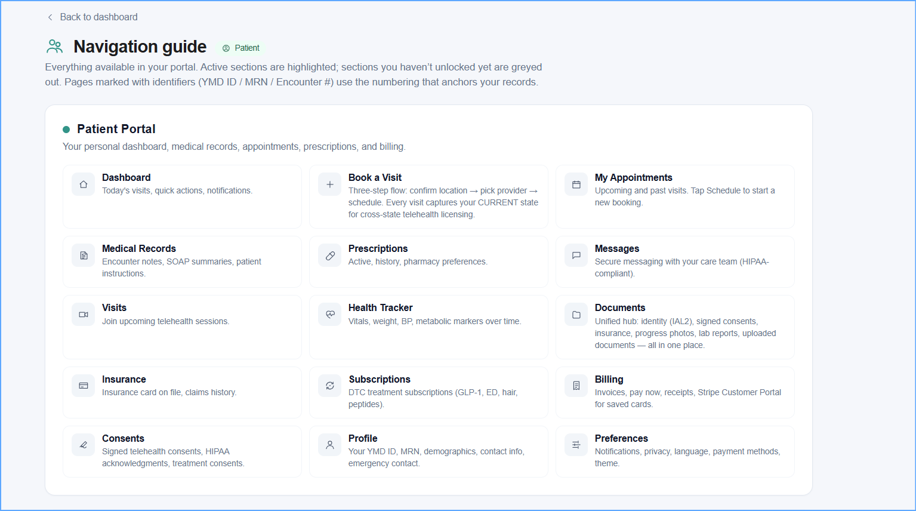Open Subscriptions card title

coord(380,379)
